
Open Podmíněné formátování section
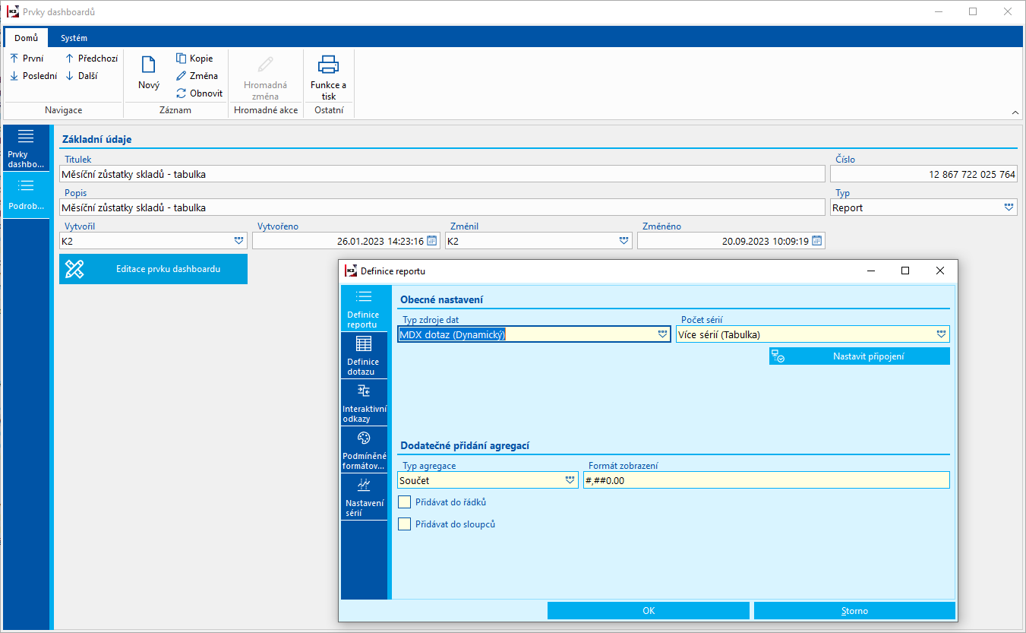363,450
